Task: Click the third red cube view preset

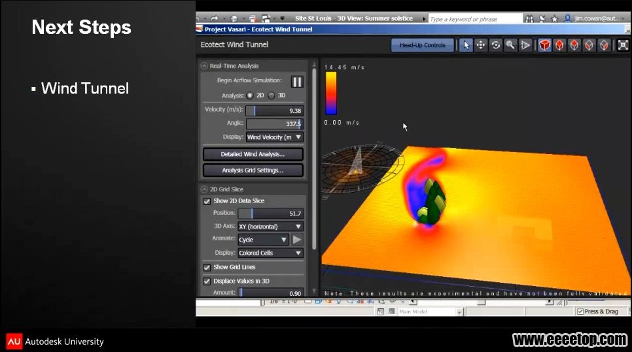Action: (x=574, y=45)
